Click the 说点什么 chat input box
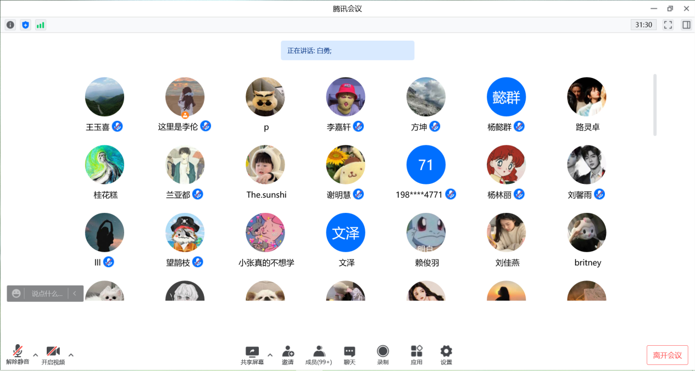Image resolution: width=695 pixels, height=371 pixels. click(x=47, y=294)
